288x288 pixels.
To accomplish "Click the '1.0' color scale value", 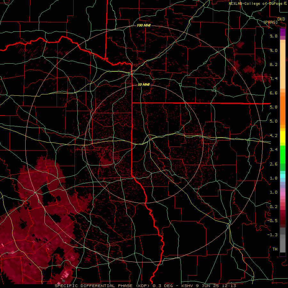I will (274, 192).
